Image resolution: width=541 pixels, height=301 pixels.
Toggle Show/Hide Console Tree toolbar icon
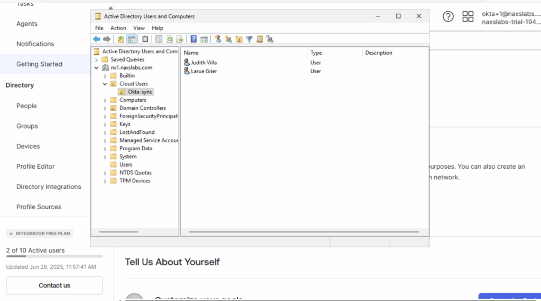click(132, 39)
